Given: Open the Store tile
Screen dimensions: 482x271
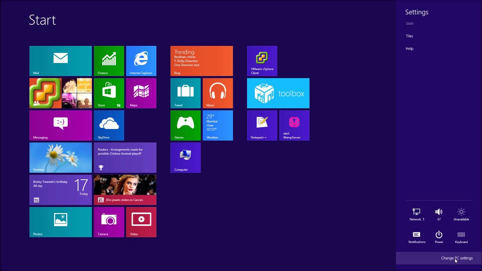Looking at the screenshot, I should pyautogui.click(x=109, y=93).
